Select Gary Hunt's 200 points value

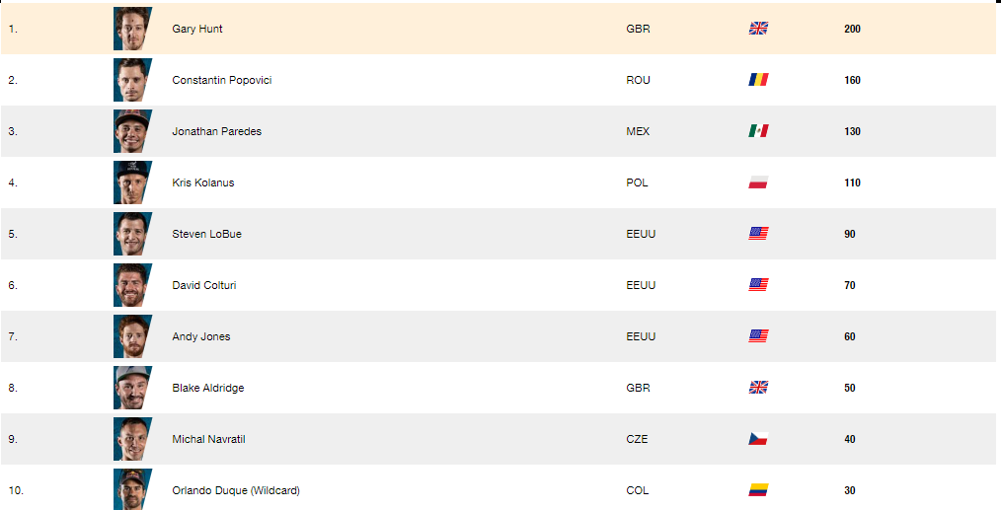coord(852,29)
